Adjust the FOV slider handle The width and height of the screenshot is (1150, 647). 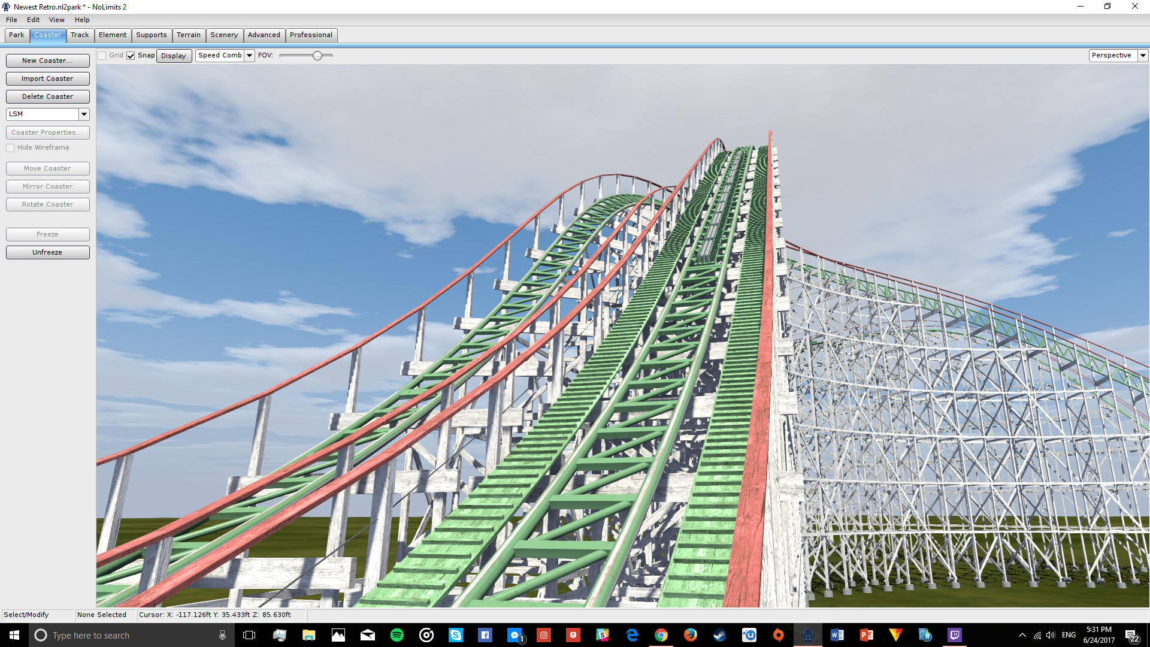coord(317,56)
